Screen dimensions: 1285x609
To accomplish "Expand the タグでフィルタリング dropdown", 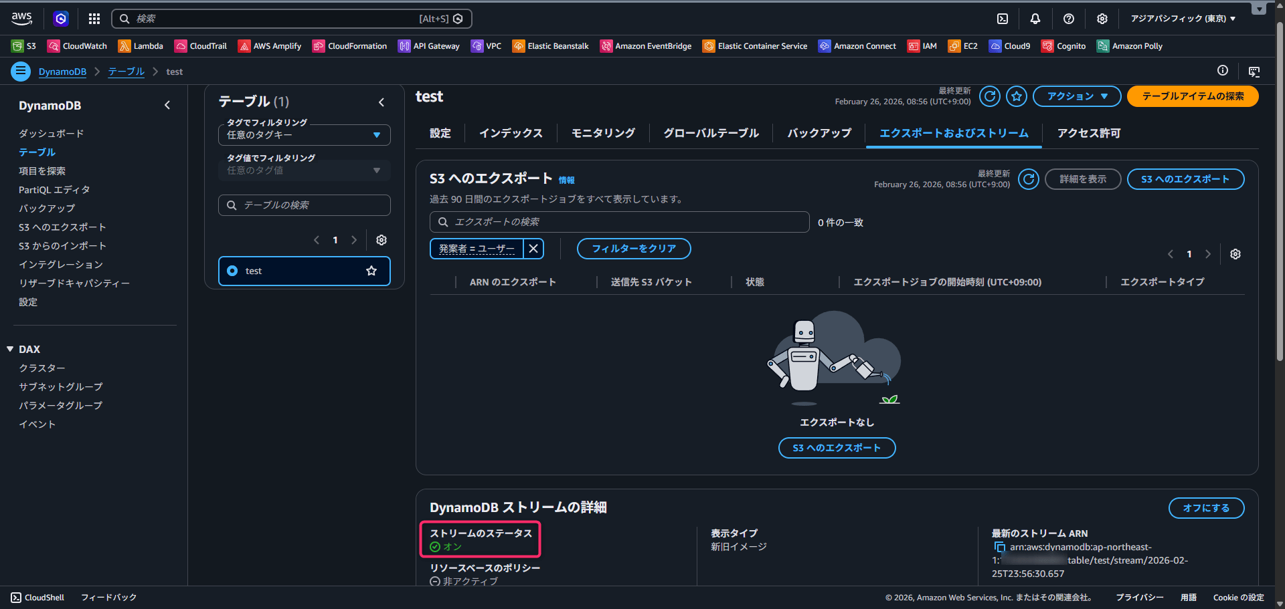I will click(304, 135).
